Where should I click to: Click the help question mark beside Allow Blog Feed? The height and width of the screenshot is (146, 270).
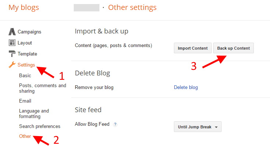coord(115,124)
